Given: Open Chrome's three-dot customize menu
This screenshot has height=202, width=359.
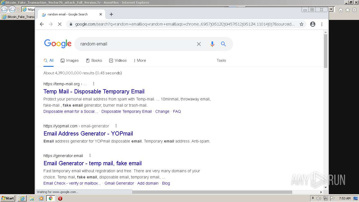Looking at the screenshot, I should [322, 24].
